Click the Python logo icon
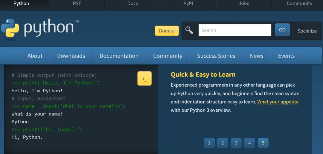 point(10,28)
